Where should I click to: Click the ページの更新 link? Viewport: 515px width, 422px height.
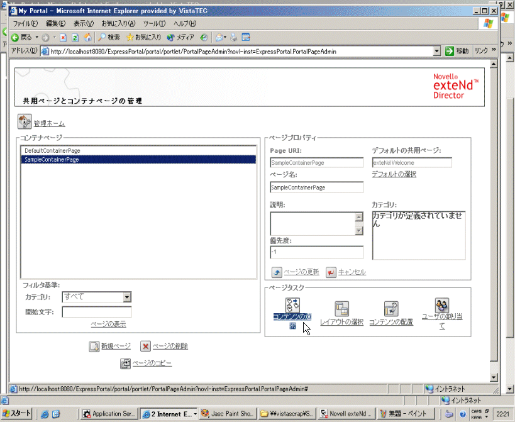click(x=301, y=272)
